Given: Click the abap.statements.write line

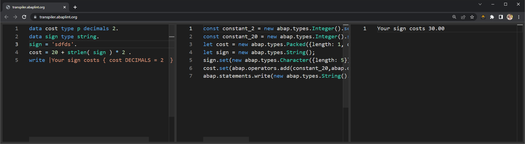Looking at the screenshot, I should pos(276,76).
